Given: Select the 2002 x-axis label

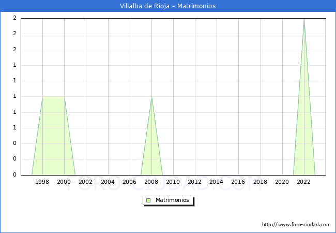Looking at the screenshot, I should click(x=85, y=182).
